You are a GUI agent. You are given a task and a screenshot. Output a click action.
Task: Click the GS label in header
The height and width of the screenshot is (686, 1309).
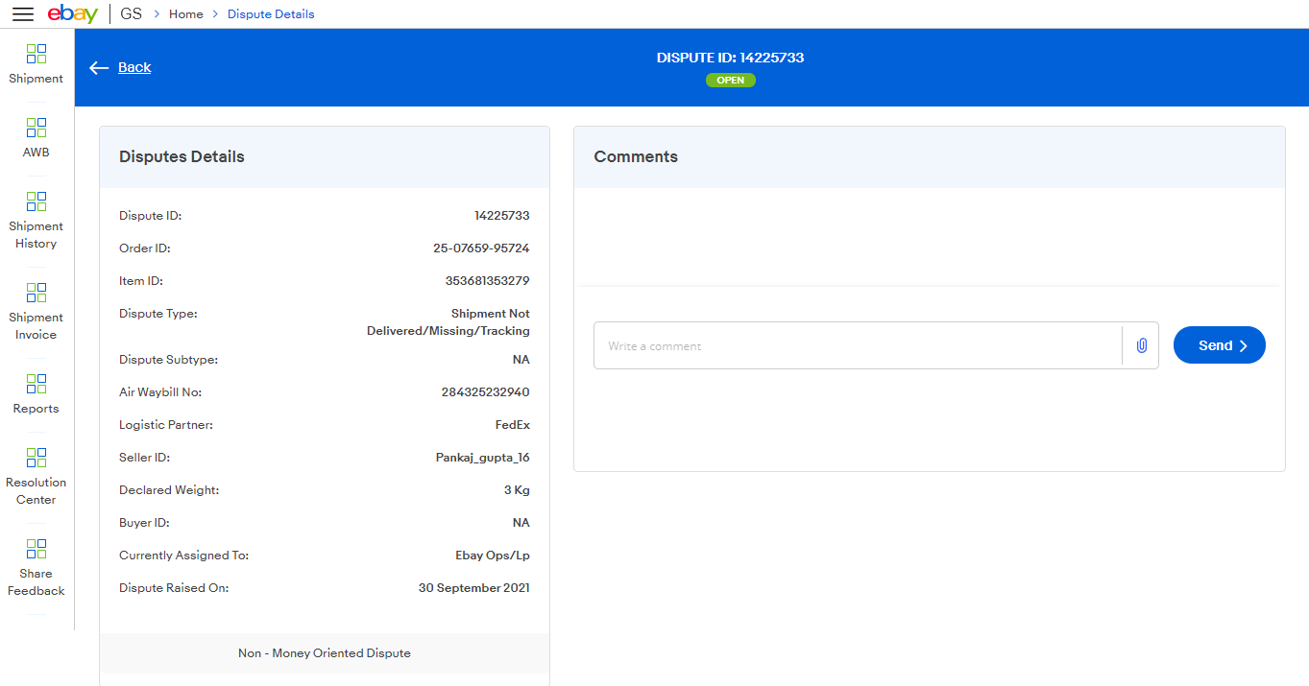(x=131, y=14)
